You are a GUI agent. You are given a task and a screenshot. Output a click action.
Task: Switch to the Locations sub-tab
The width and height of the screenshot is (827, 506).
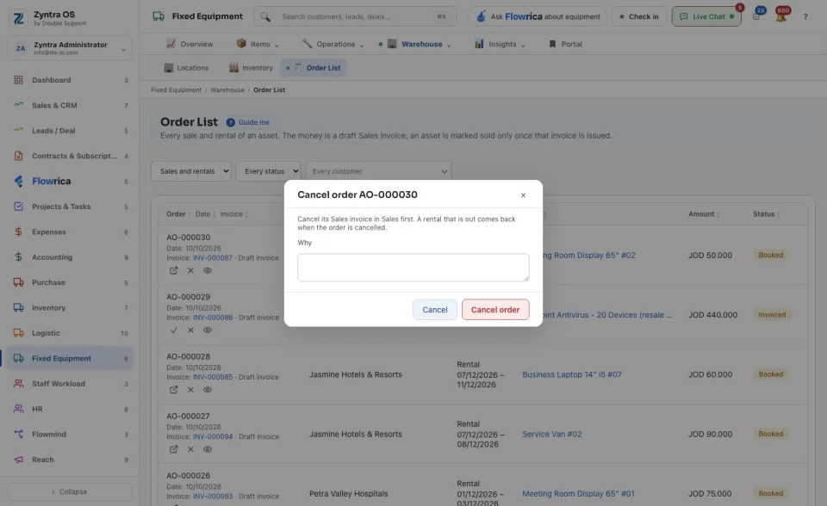point(186,67)
